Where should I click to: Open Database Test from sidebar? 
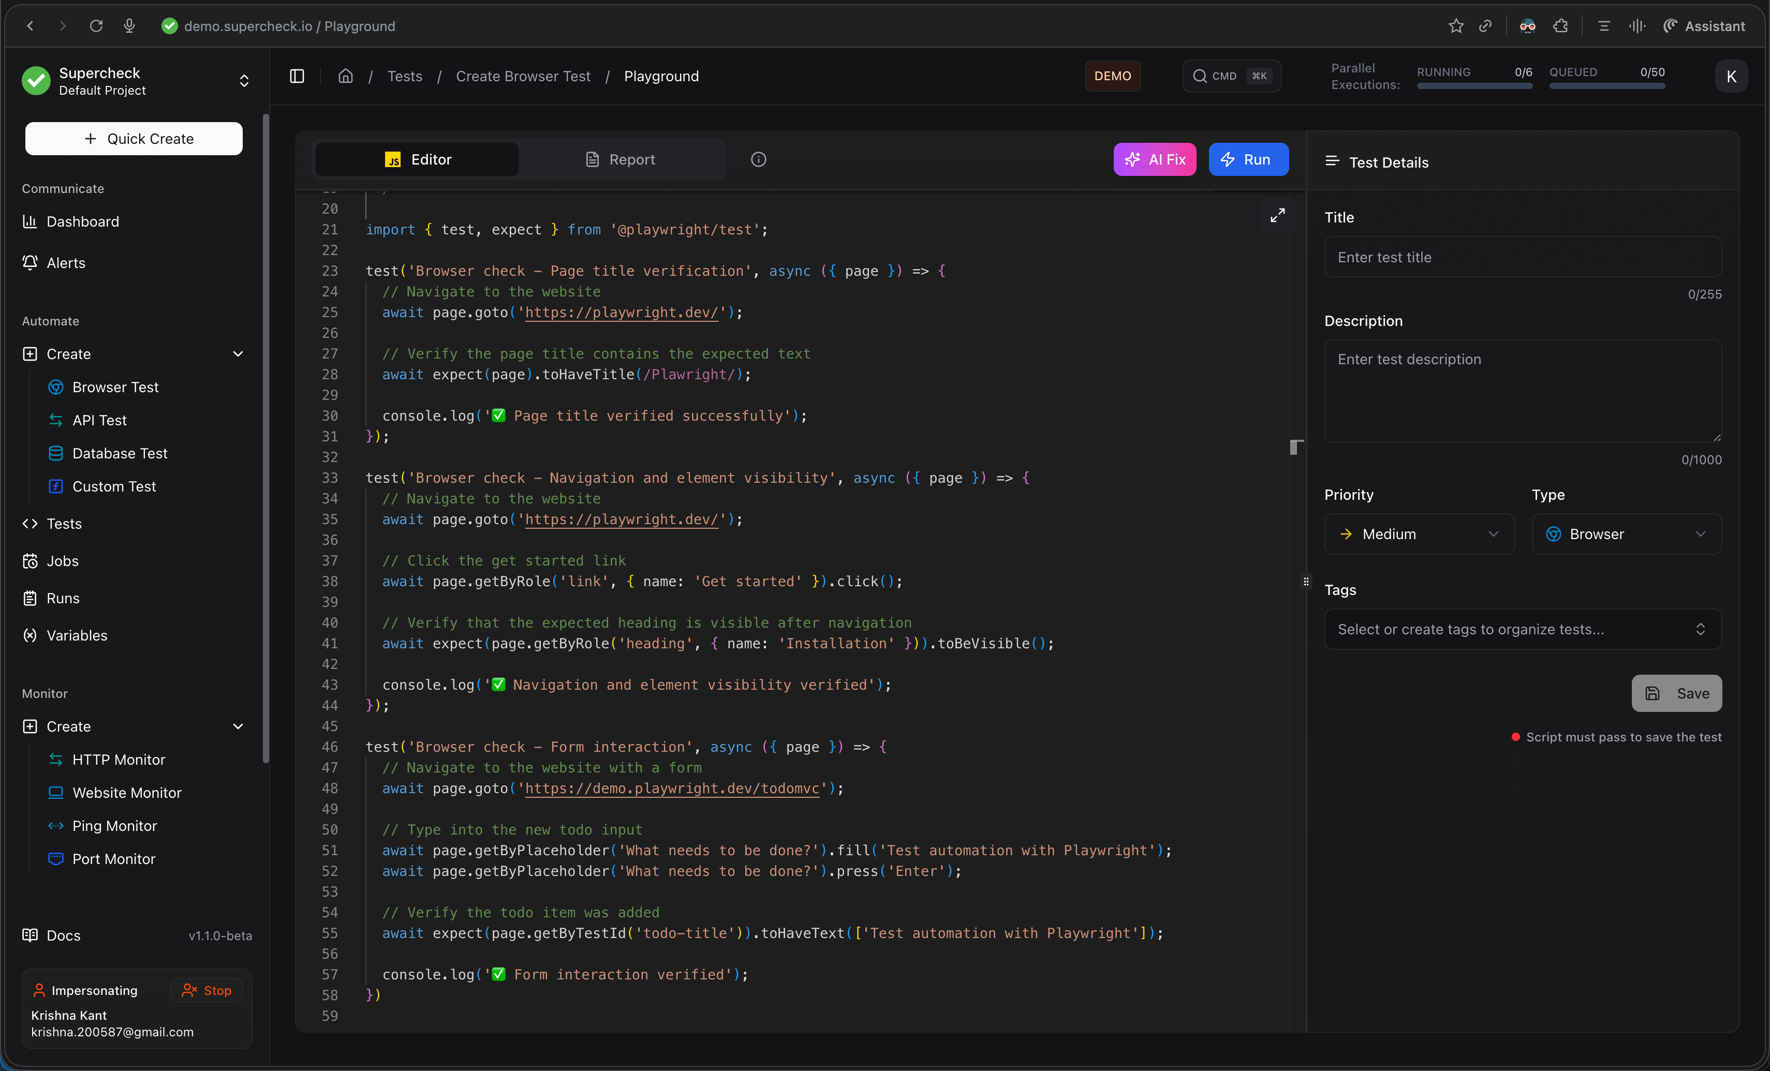click(x=119, y=453)
